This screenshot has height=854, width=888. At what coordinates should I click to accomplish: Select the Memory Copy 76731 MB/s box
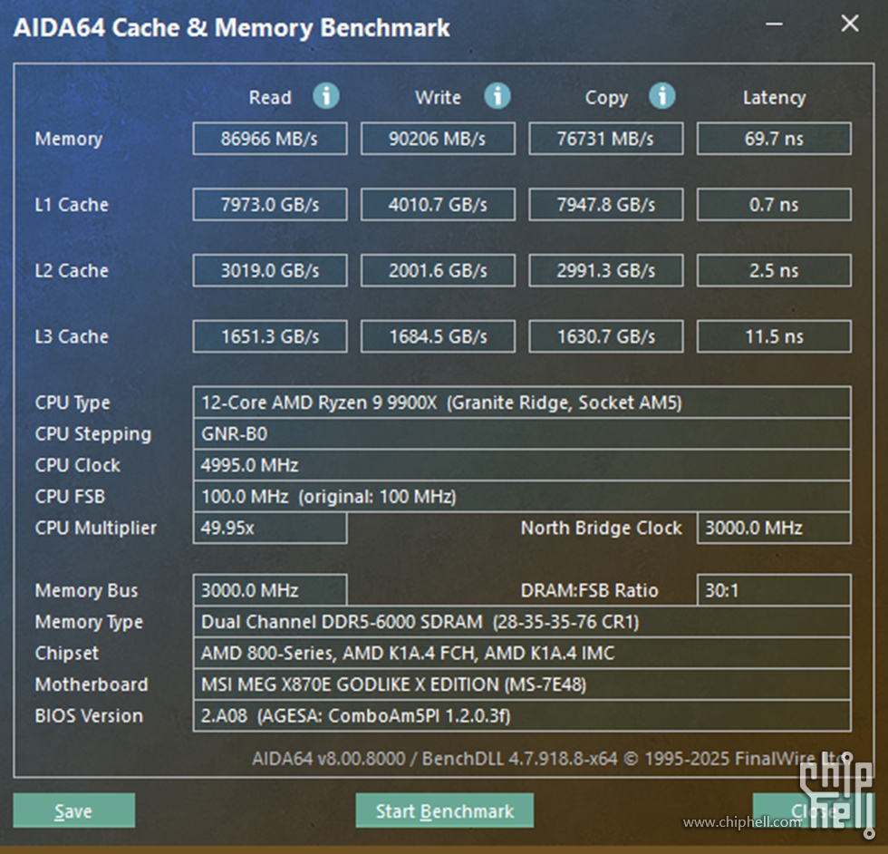click(605, 139)
